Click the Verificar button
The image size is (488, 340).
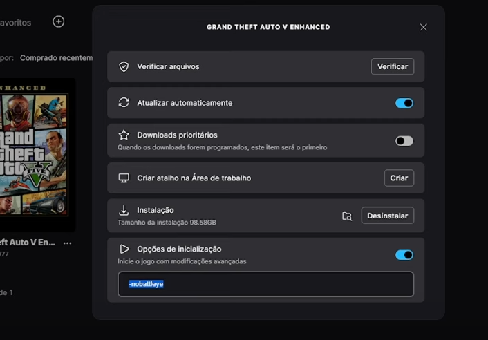click(393, 66)
